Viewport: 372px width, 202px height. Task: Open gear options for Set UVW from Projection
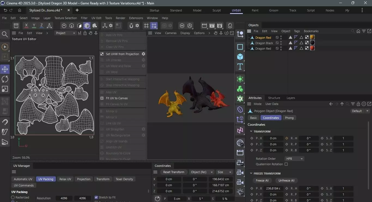click(143, 54)
